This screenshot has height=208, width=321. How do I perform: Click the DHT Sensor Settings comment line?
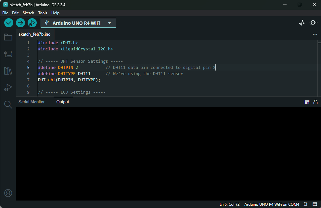80,61
